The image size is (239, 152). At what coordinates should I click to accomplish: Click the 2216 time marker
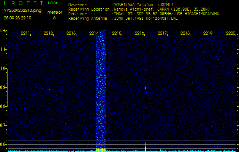click(x=139, y=33)
